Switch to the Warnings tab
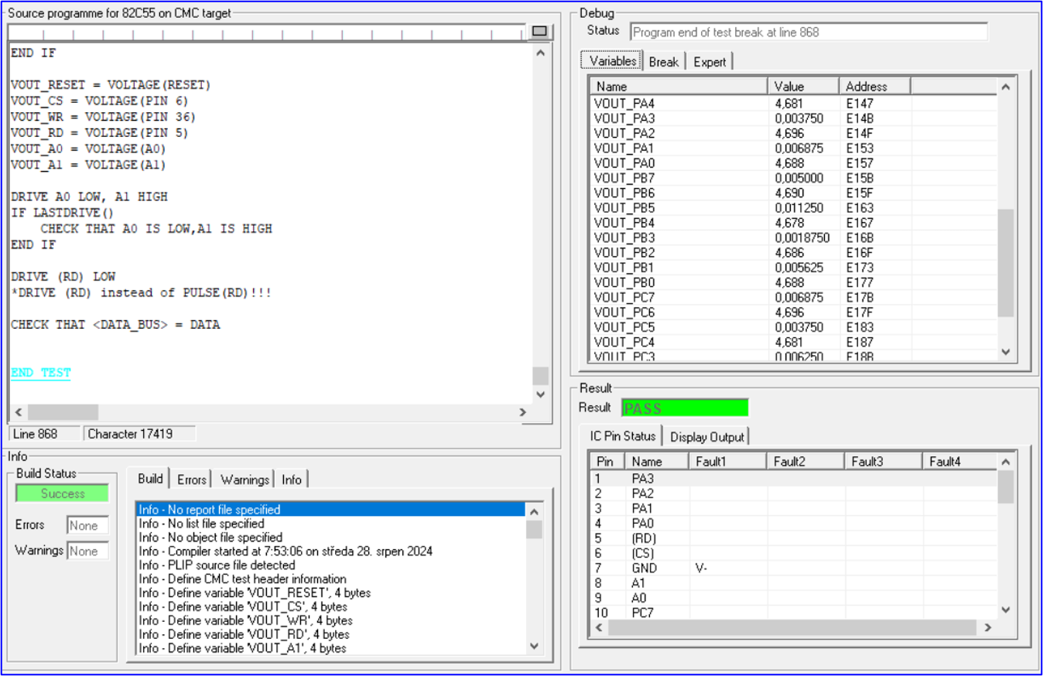This screenshot has height=676, width=1043. click(x=245, y=480)
